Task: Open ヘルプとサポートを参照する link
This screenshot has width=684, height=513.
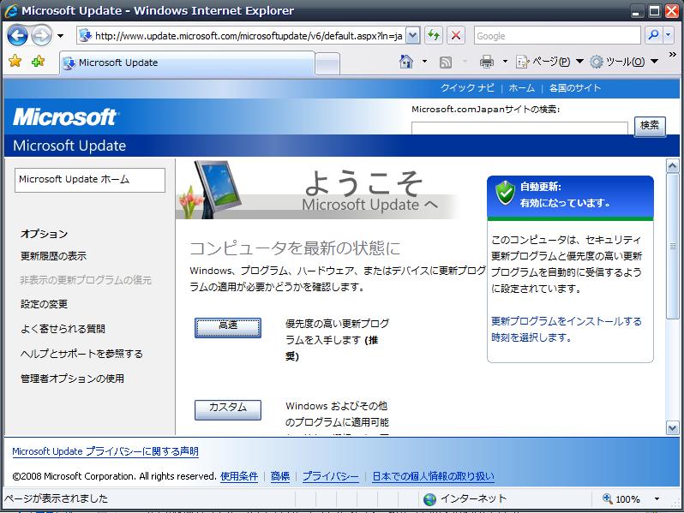Action: (81, 354)
